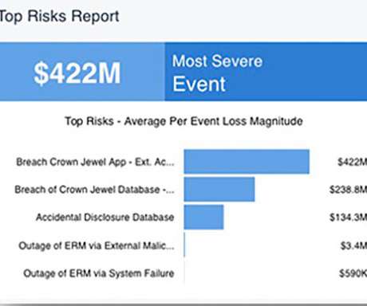367x306 pixels.
Task: Select the Breach of Crown Jewel Database bar
Action: [219, 190]
